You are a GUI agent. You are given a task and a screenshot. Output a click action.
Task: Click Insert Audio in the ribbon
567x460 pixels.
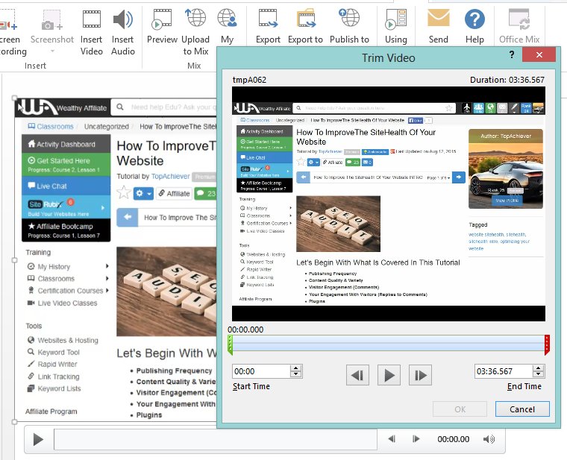[x=123, y=33]
